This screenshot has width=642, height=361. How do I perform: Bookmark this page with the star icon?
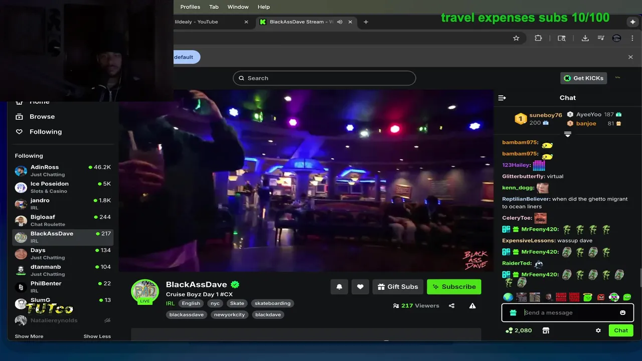516,38
